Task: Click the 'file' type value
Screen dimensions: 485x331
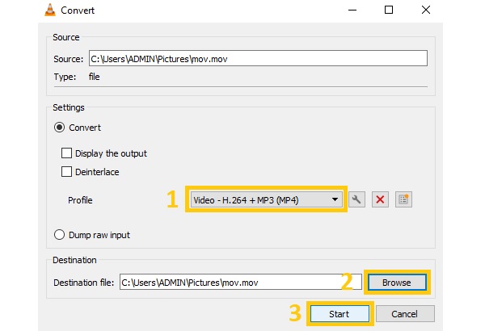Action: (x=94, y=77)
